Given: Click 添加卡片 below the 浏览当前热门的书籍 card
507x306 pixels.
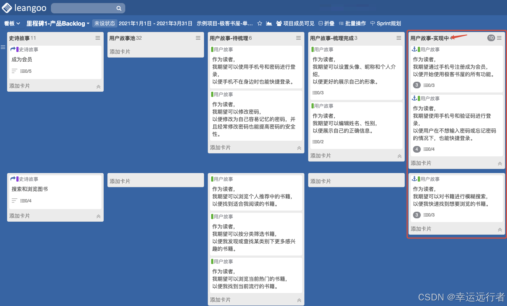Looking at the screenshot, I should [220, 300].
